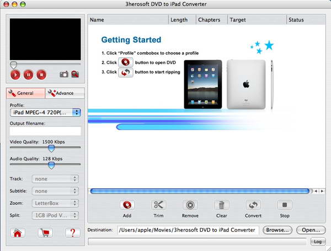Click the shopping cart purchase icon

coord(45,233)
